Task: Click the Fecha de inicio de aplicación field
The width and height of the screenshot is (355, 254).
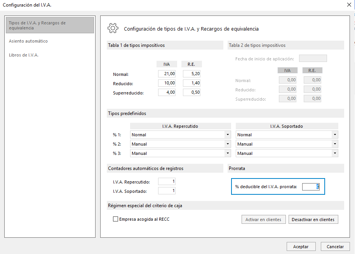Action: [x=313, y=58]
